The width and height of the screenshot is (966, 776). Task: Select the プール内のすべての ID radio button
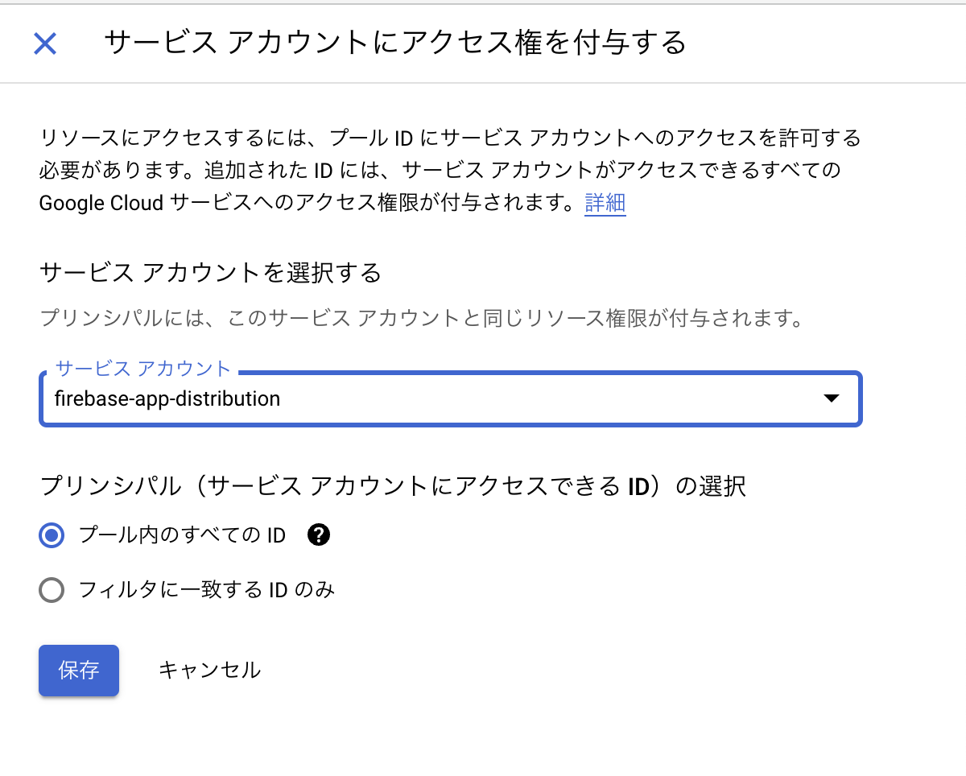coord(52,535)
